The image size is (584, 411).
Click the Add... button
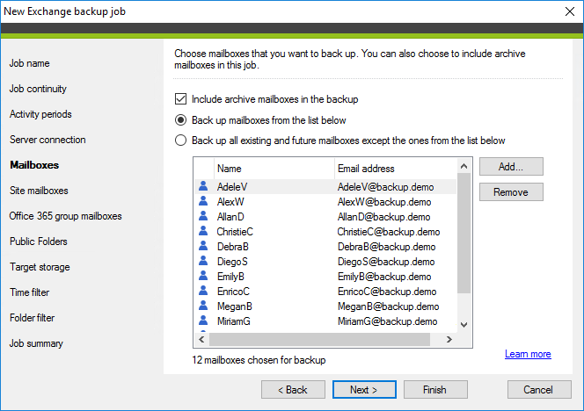[x=511, y=166]
